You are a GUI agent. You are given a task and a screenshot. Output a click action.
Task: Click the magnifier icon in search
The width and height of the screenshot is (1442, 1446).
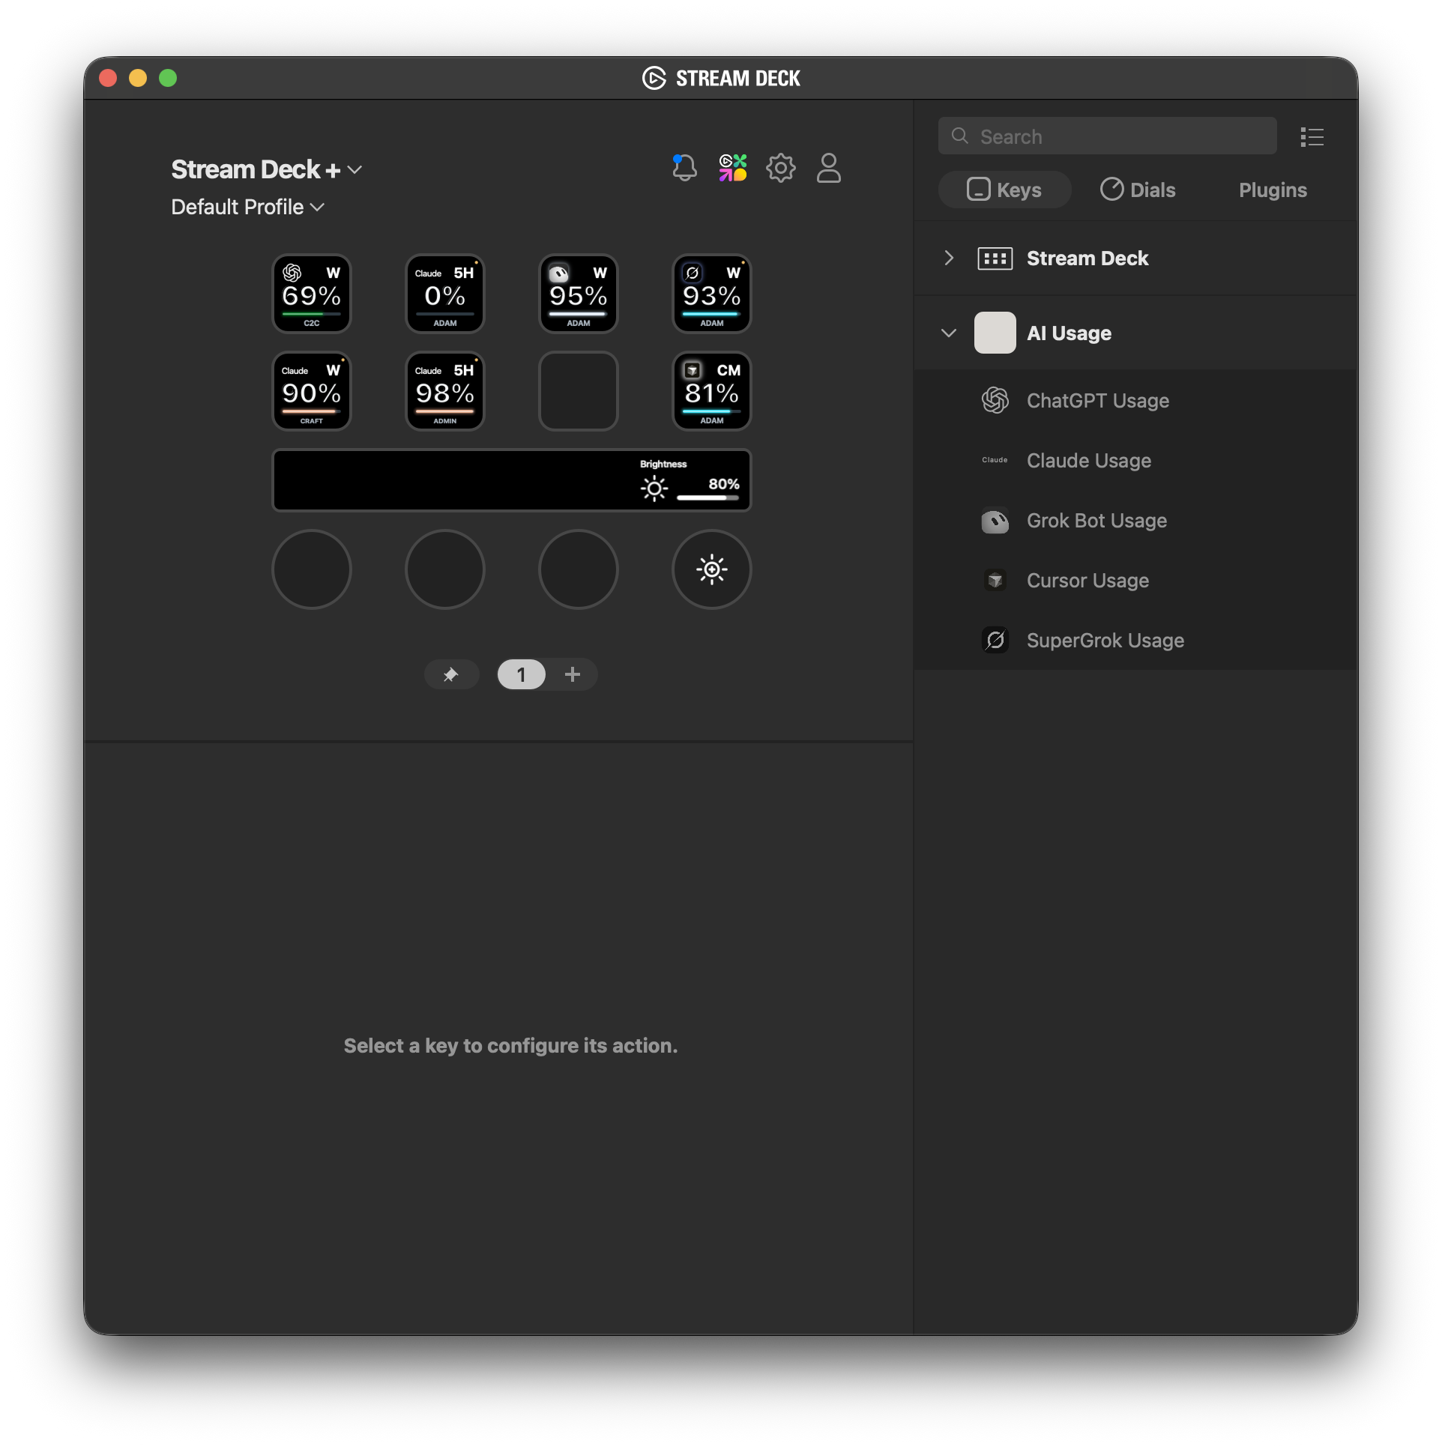pos(959,136)
